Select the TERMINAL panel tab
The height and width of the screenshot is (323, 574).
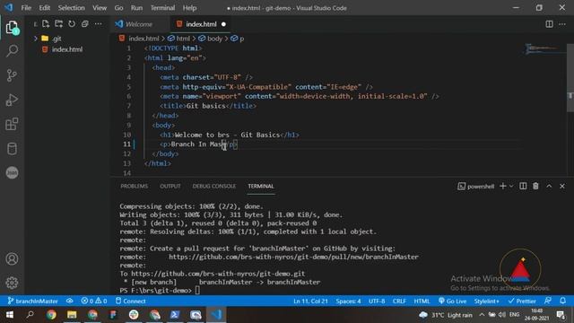tap(261, 186)
